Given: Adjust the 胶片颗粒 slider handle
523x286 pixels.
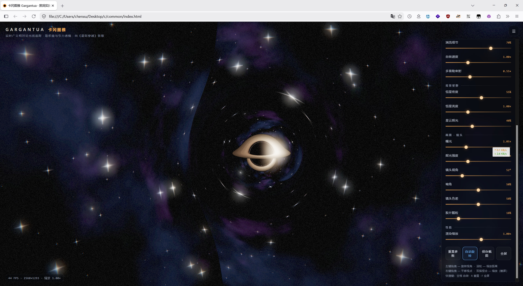Looking at the screenshot, I should (458, 219).
